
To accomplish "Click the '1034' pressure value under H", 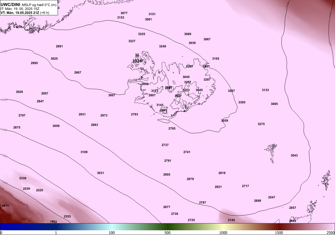I will [x=137, y=61].
